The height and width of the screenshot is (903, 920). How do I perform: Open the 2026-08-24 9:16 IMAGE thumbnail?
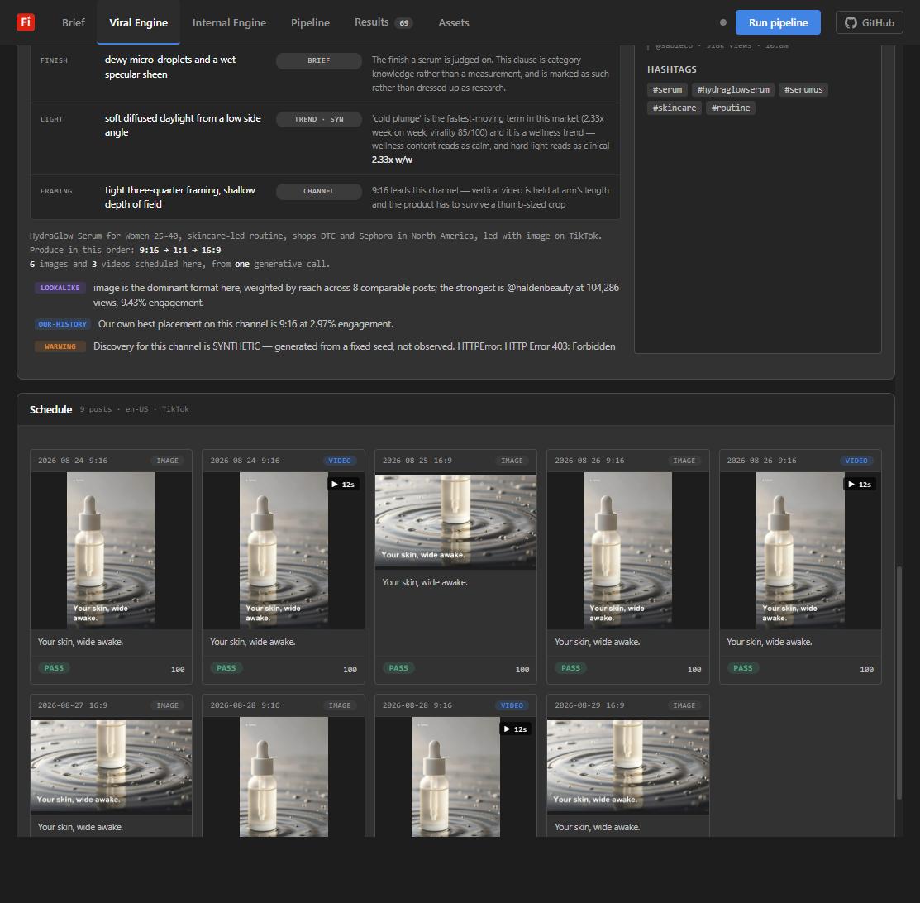pos(111,550)
